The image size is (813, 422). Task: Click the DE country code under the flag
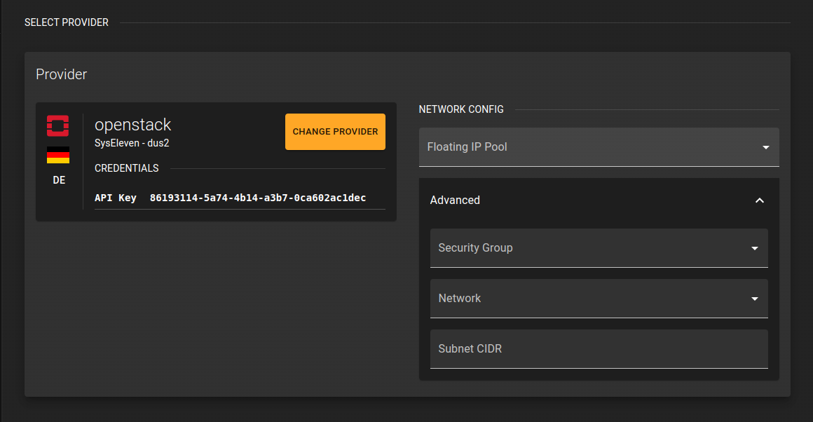click(x=58, y=179)
